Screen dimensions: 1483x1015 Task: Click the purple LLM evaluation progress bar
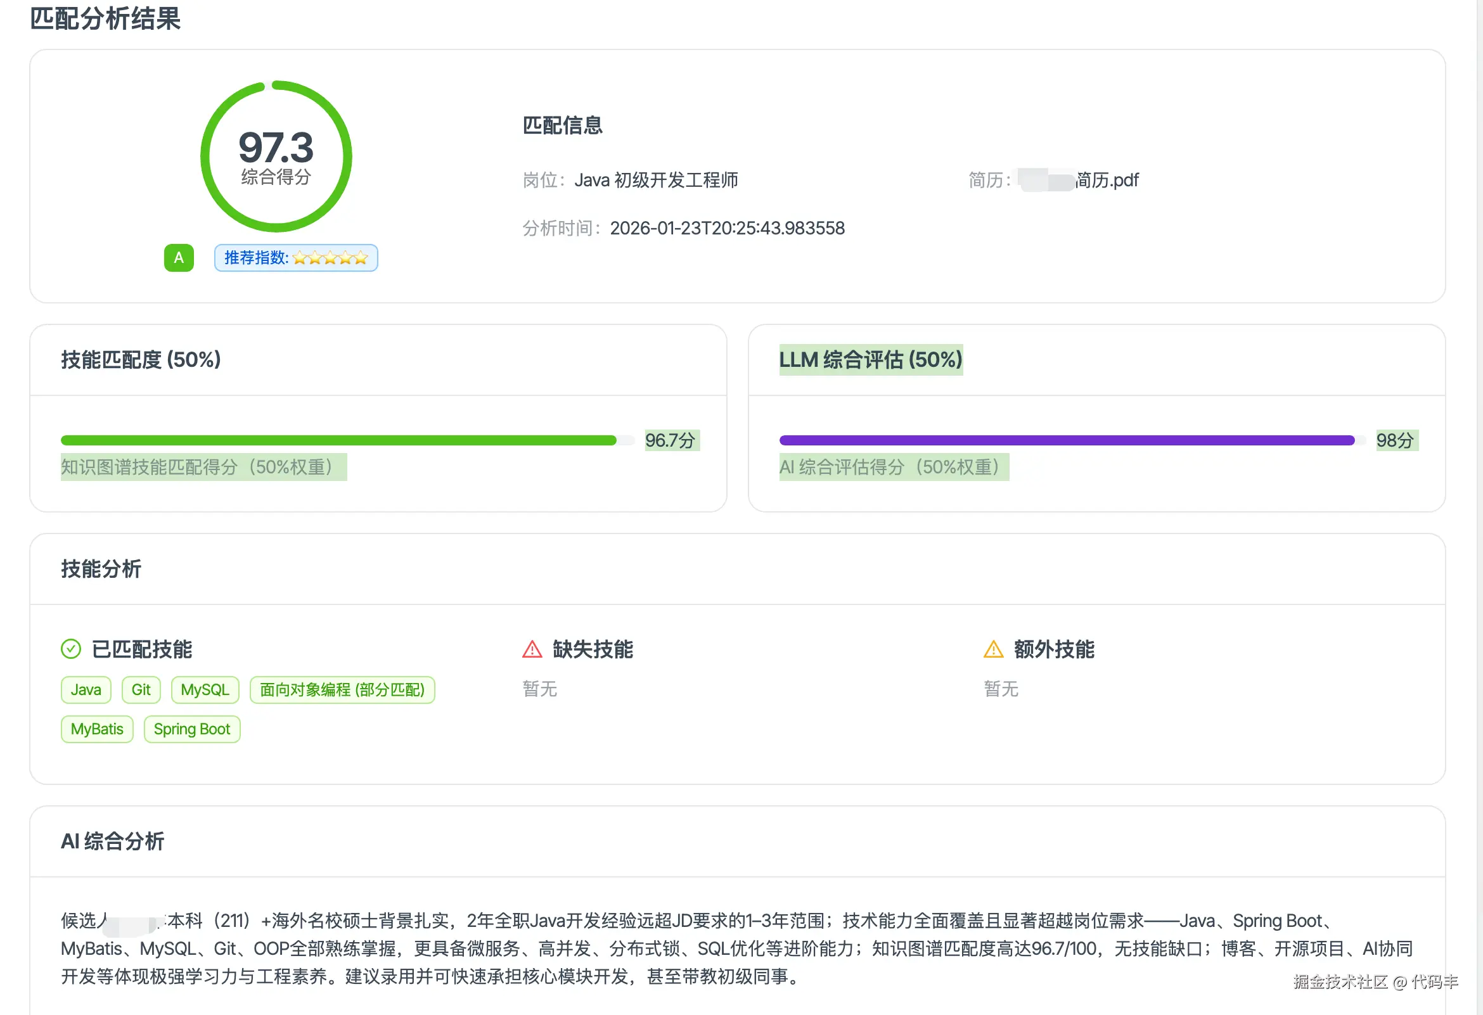click(x=1065, y=440)
